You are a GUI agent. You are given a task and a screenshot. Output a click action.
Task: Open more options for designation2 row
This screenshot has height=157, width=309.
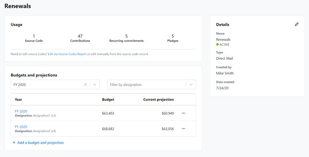click(x=183, y=128)
